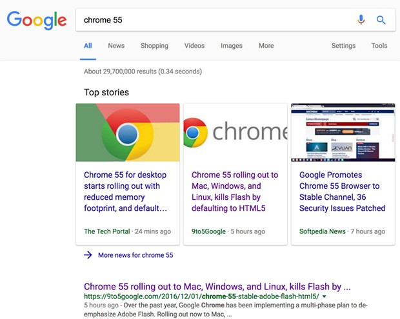
Task: Open the Chrome logo thumbnail from Tech Portal story
Action: [x=128, y=132]
